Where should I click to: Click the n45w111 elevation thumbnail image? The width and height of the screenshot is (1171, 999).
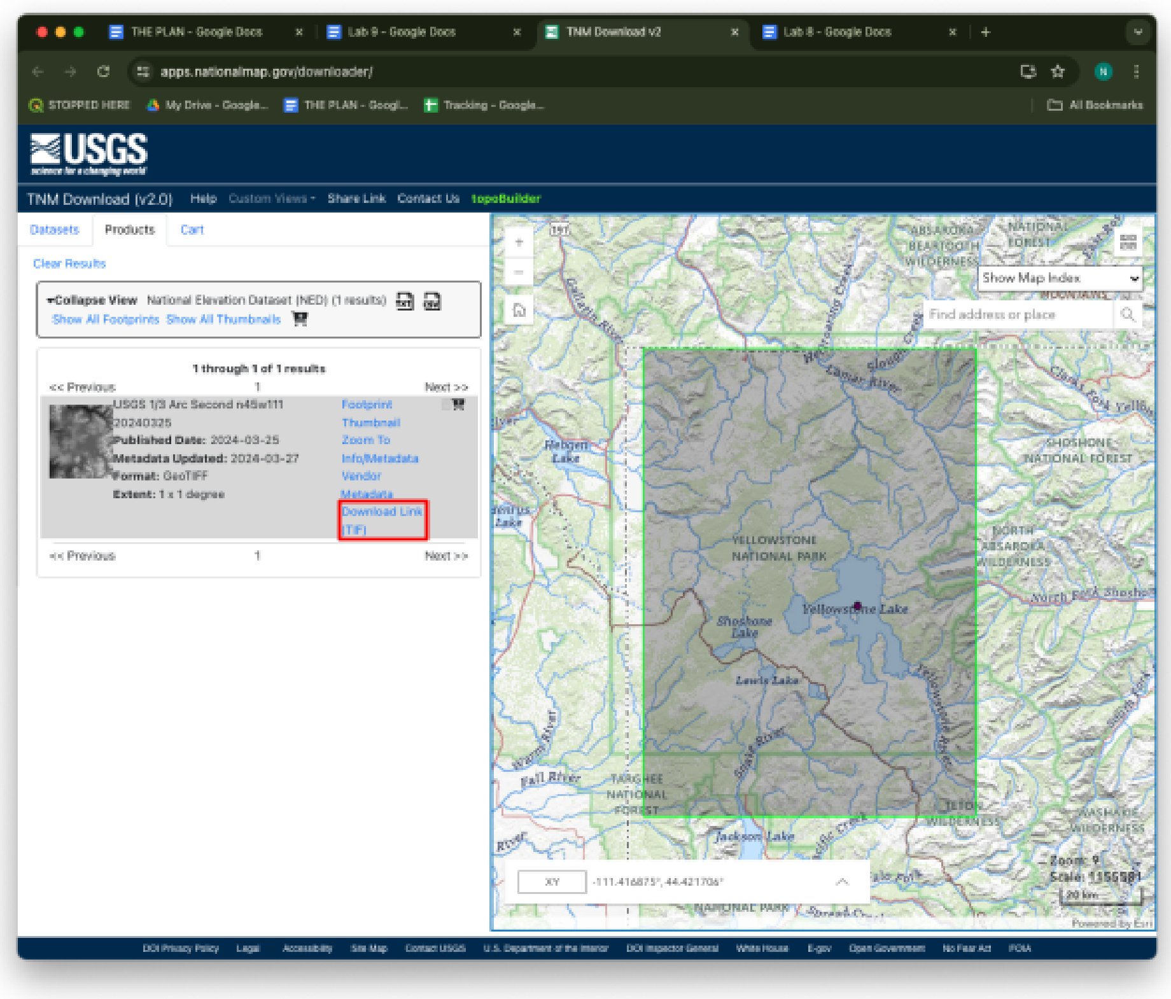(x=81, y=442)
